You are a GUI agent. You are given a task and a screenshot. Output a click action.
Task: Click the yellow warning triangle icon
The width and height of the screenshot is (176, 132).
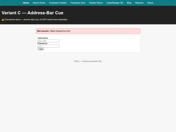pyautogui.click(x=3, y=20)
